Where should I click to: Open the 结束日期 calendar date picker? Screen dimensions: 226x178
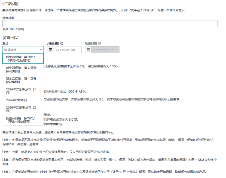point(88,50)
